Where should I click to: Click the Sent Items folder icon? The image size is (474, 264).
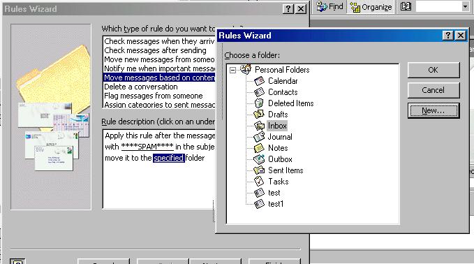click(259, 170)
